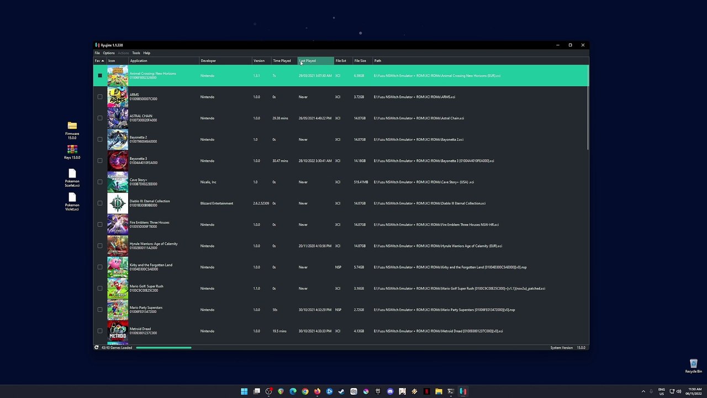Tick favorite checkbox for Diablo III
707x398 pixels.
coord(100,203)
